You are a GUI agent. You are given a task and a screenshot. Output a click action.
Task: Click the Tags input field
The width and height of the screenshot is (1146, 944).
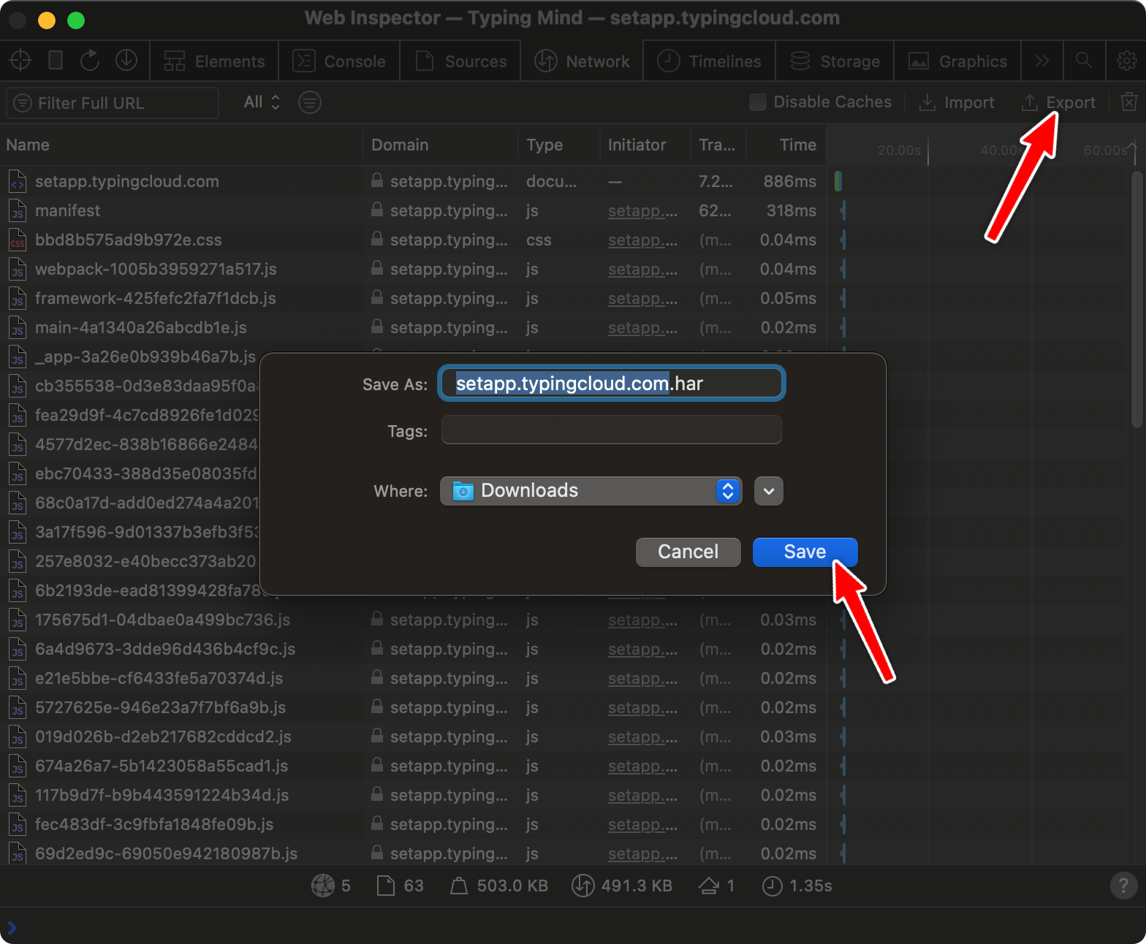tap(611, 430)
